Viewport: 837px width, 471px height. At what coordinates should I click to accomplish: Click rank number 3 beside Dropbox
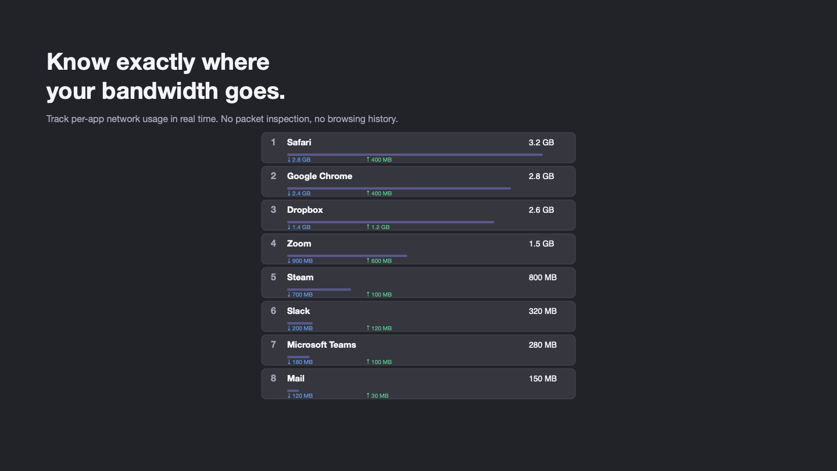pyautogui.click(x=273, y=210)
